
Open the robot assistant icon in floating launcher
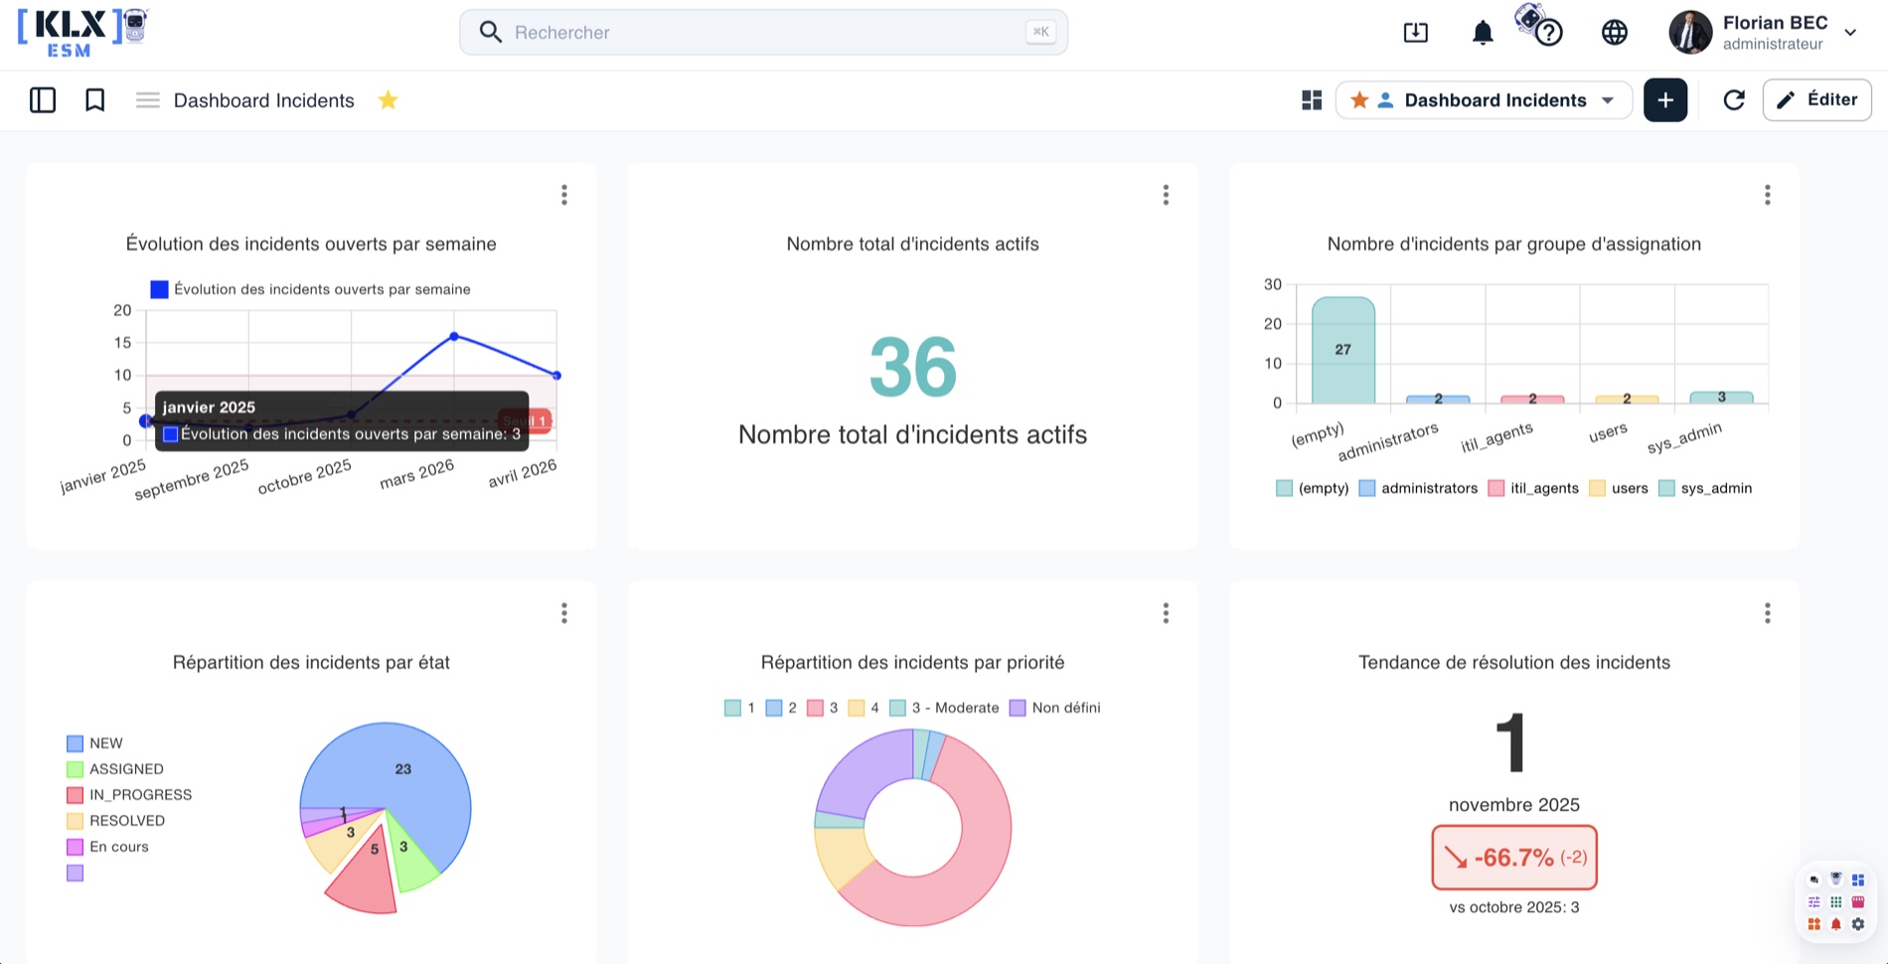coord(1835,880)
